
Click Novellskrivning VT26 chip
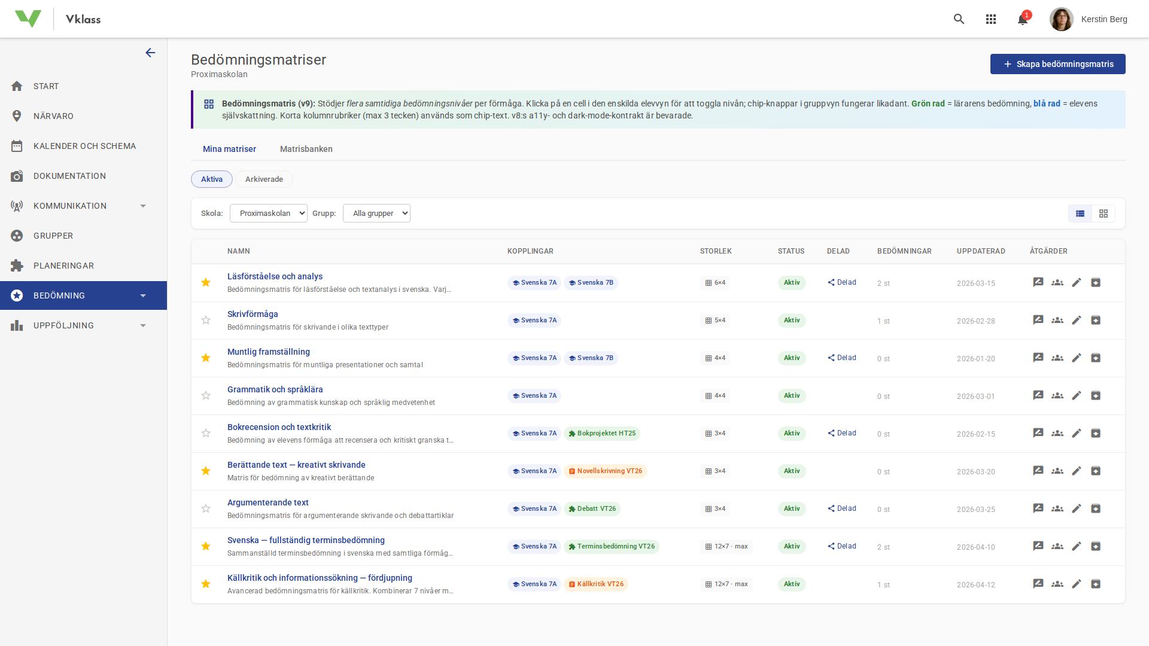[x=605, y=471]
